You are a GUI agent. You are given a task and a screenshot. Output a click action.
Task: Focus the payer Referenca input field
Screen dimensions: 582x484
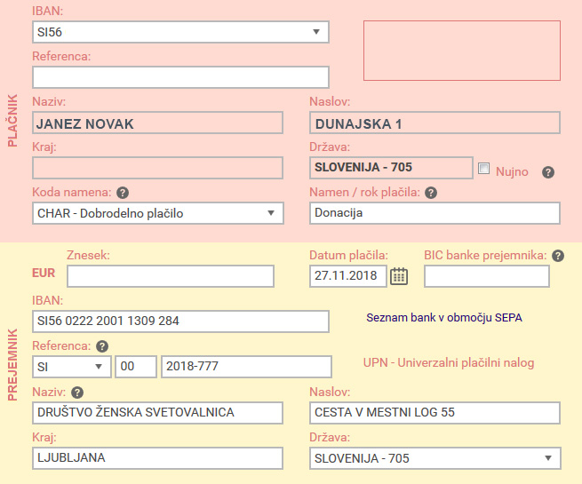tap(179, 77)
